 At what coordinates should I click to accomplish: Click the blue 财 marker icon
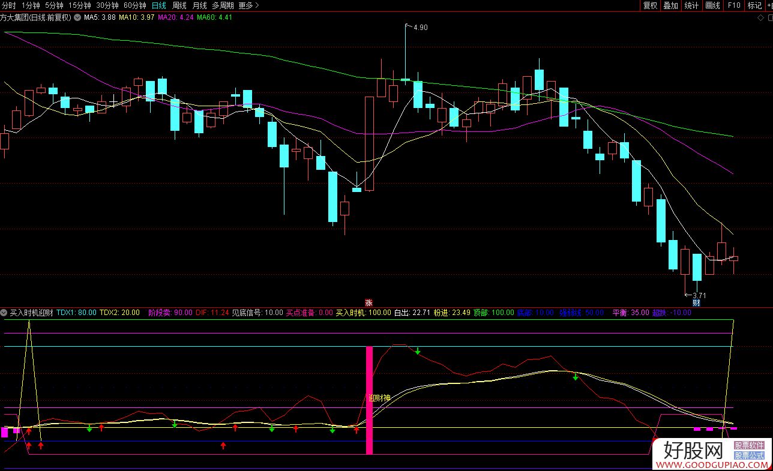pyautogui.click(x=696, y=302)
